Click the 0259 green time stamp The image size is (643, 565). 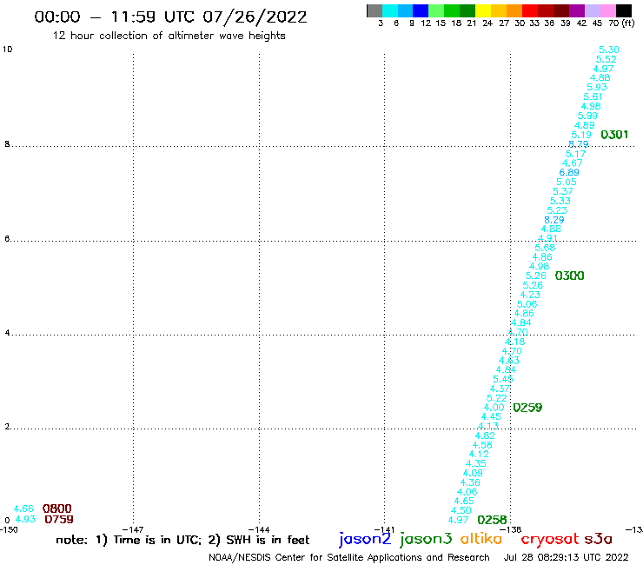527,408
